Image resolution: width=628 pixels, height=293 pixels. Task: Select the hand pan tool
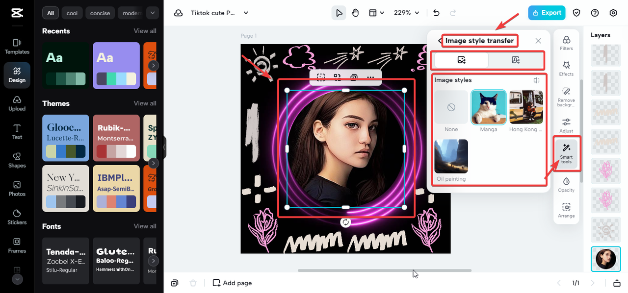pos(355,13)
